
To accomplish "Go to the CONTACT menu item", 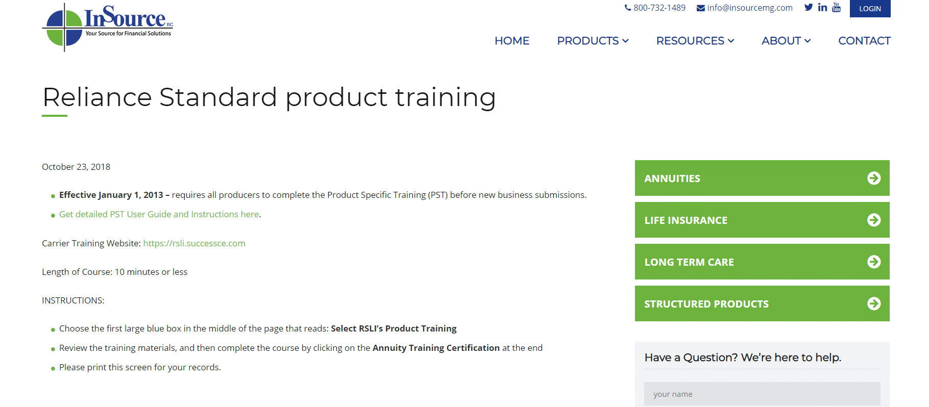I will click(x=864, y=41).
